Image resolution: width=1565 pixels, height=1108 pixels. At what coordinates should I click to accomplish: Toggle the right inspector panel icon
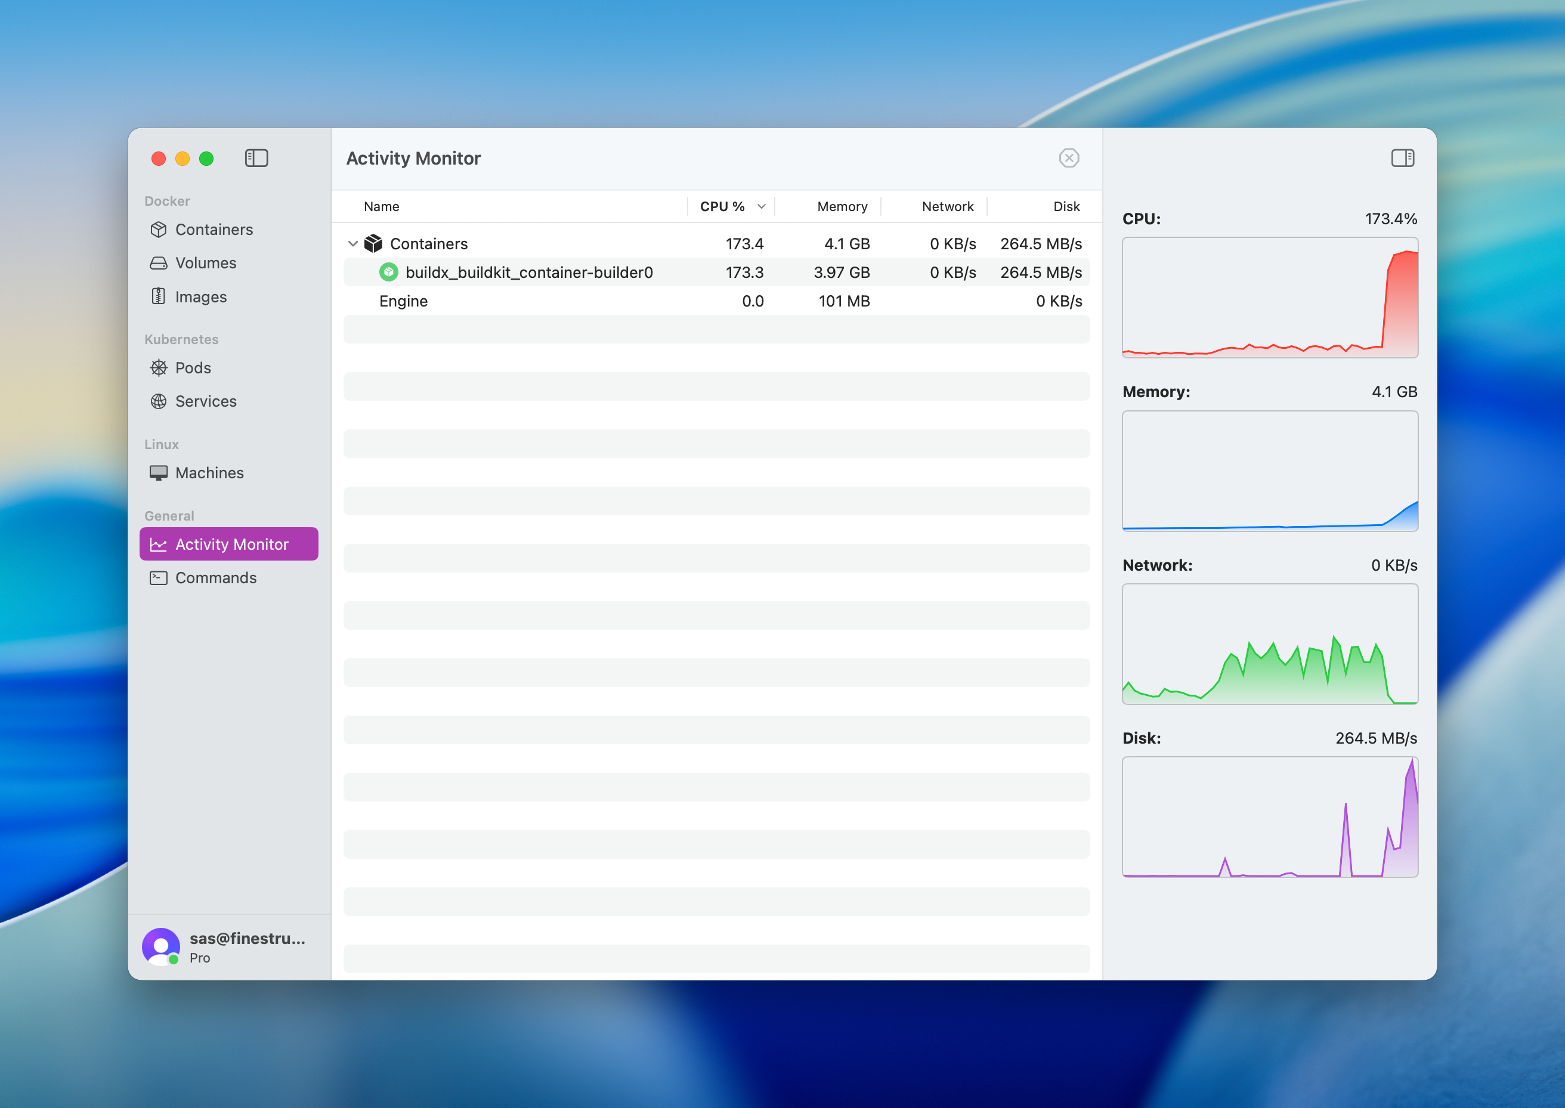coord(1403,158)
